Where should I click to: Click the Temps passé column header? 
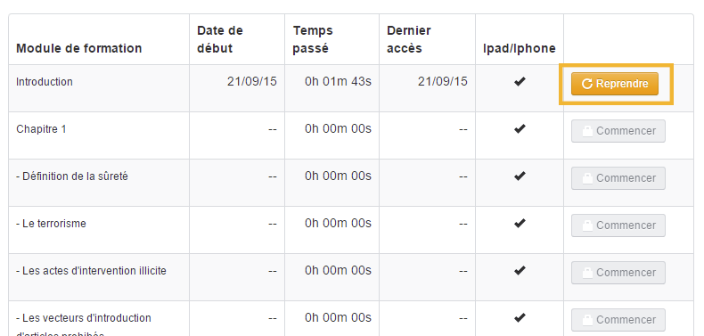313,39
